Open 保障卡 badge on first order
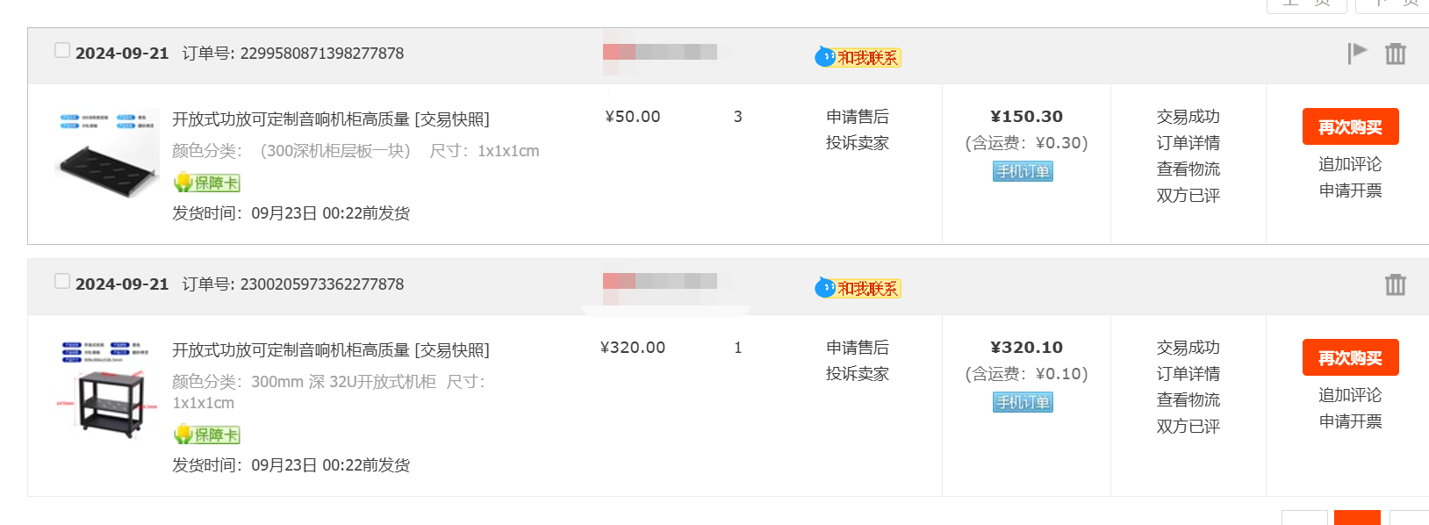This screenshot has height=525, width=1429. pos(207,183)
